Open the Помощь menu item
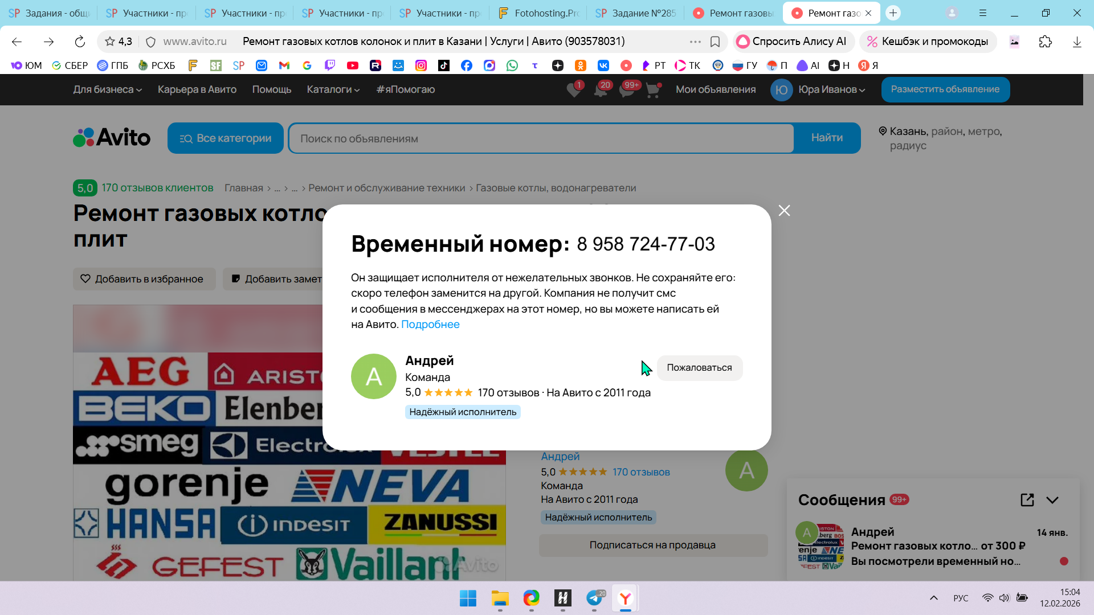 pyautogui.click(x=271, y=89)
